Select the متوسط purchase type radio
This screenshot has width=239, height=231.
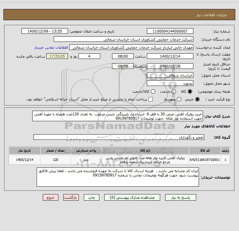[179, 99]
